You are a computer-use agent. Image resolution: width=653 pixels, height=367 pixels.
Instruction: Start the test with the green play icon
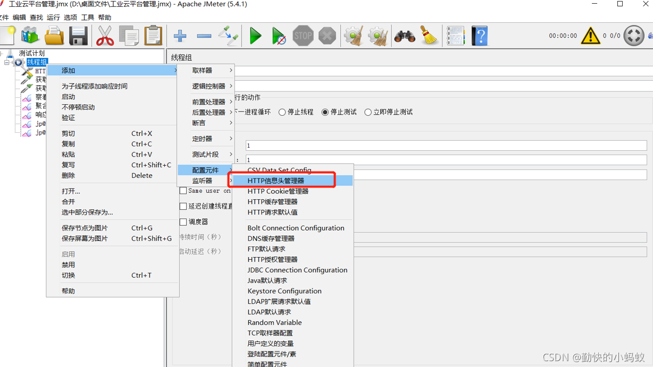(255, 36)
